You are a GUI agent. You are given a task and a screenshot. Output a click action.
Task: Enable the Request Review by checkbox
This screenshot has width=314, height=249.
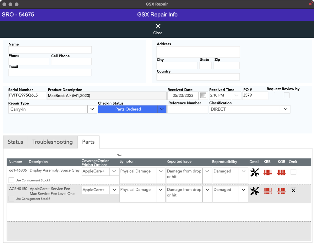286,95
